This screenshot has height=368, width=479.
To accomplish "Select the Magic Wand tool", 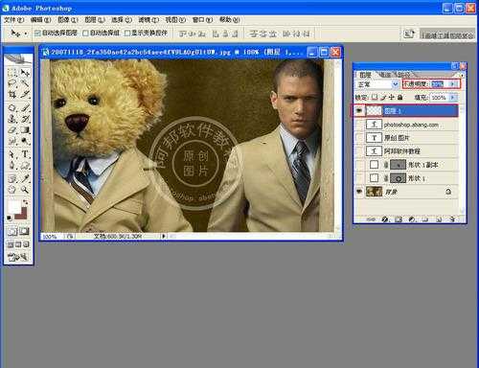I will click(x=25, y=83).
